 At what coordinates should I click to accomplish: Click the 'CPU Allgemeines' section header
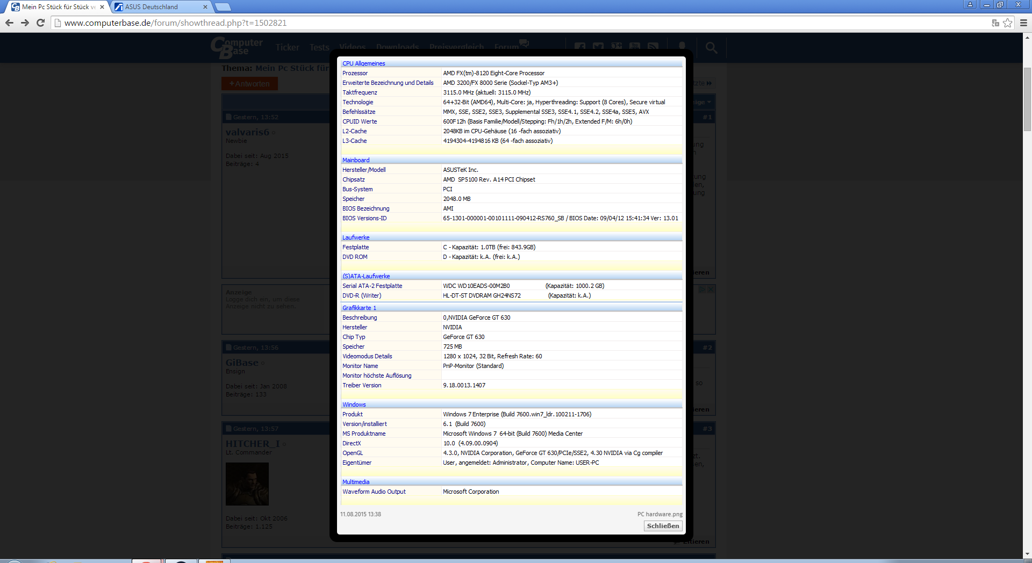[363, 63]
